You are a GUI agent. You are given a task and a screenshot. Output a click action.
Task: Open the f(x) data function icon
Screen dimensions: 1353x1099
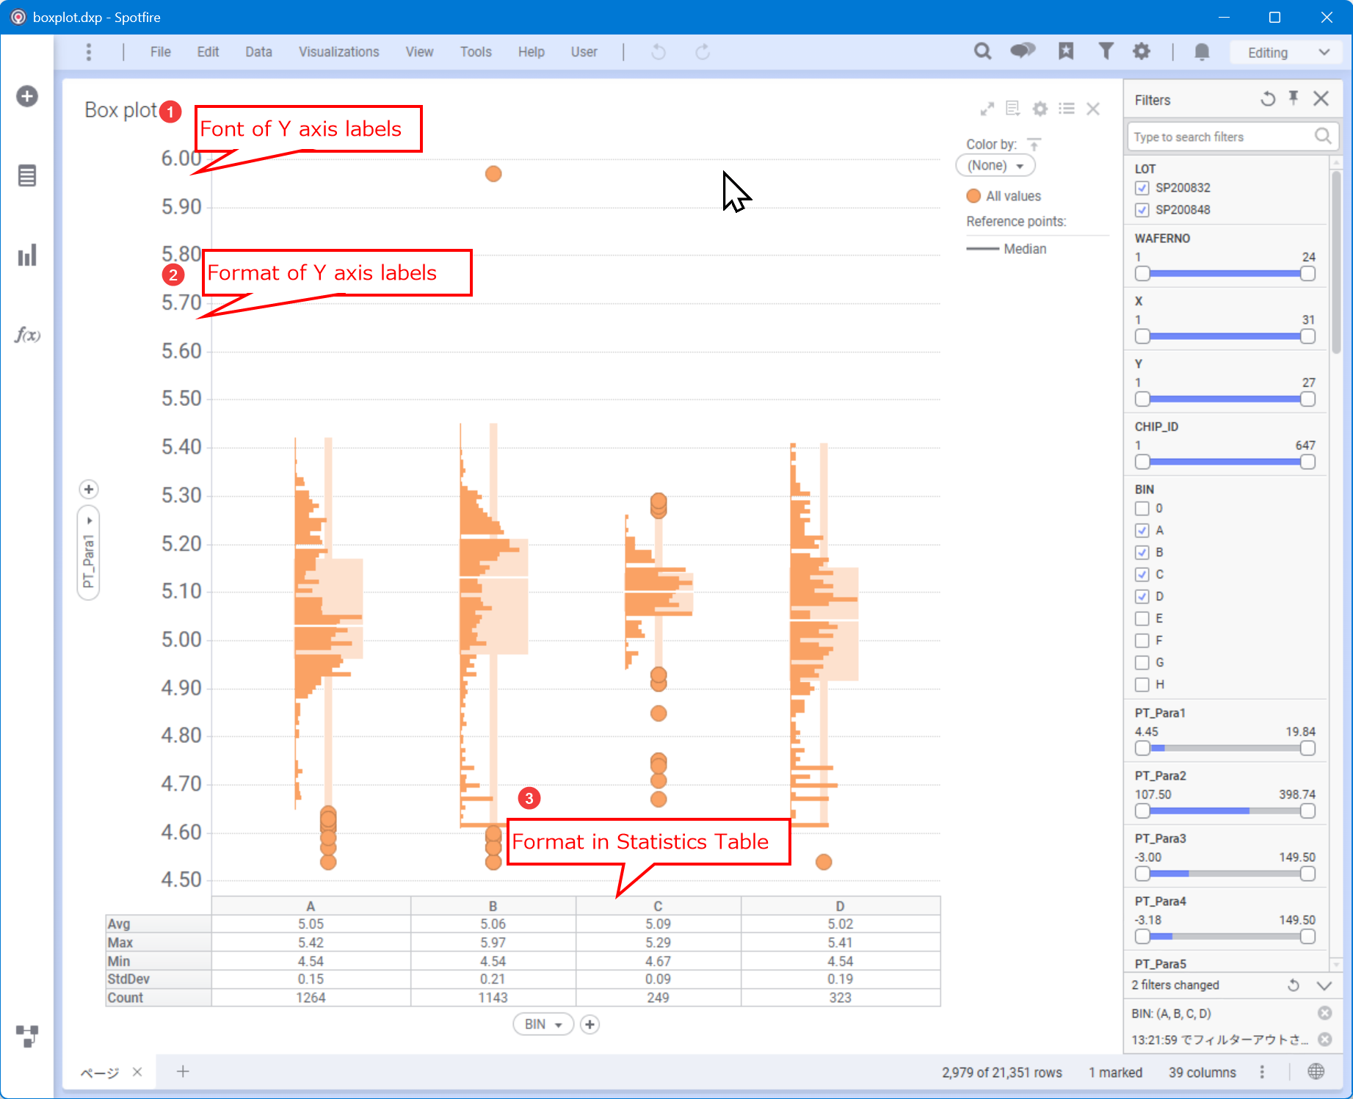pyautogui.click(x=27, y=335)
